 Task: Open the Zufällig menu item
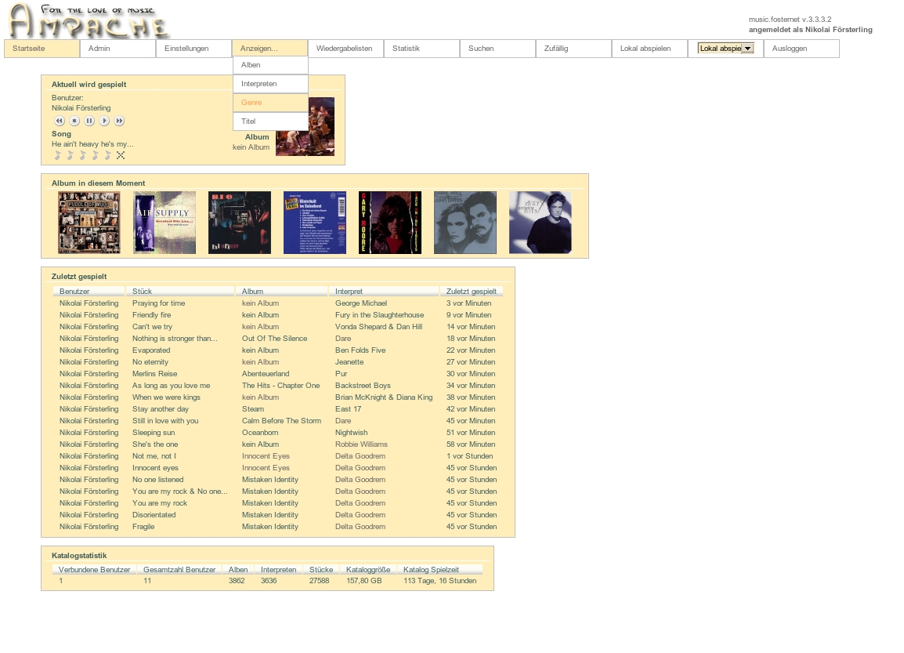point(573,49)
